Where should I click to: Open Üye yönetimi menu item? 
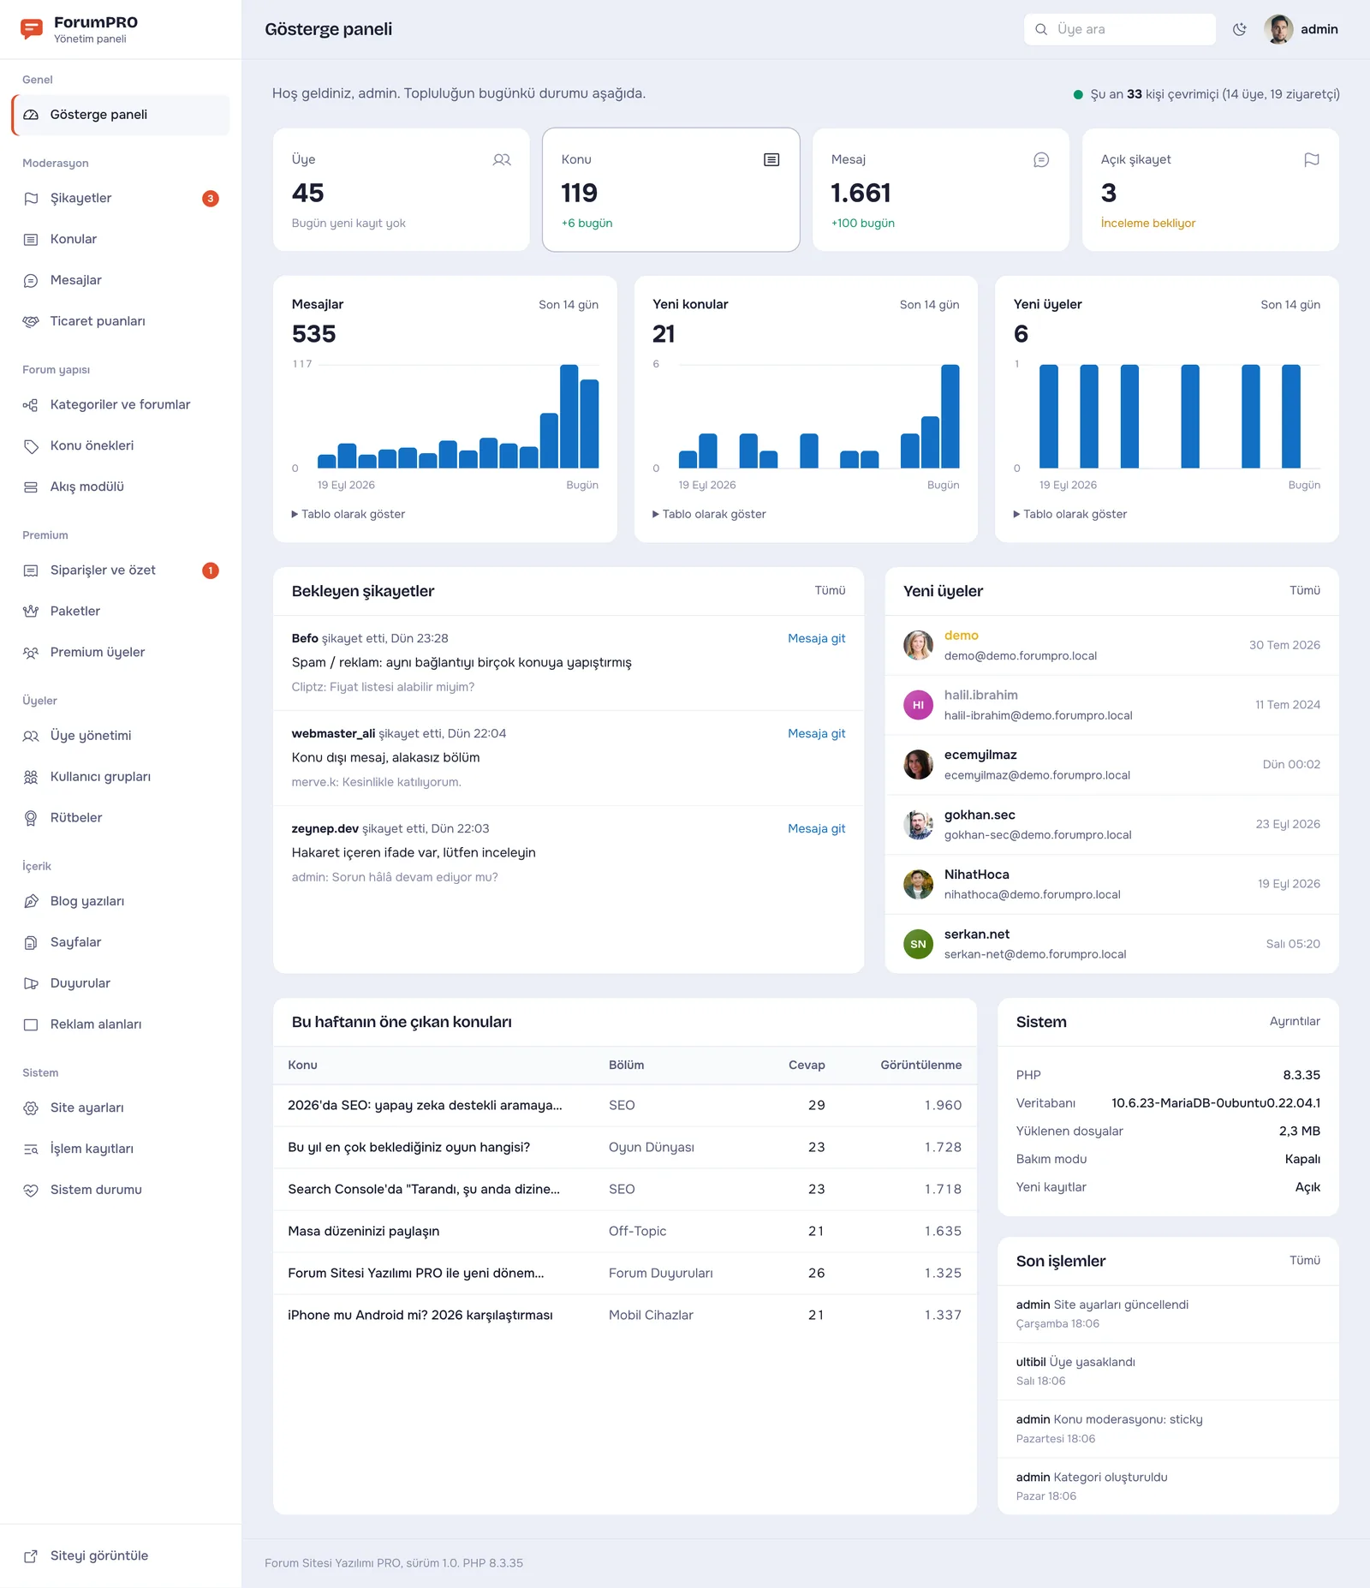121,736
